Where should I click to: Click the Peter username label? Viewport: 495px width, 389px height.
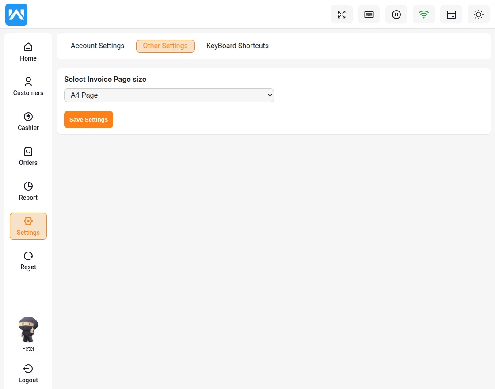(28, 349)
